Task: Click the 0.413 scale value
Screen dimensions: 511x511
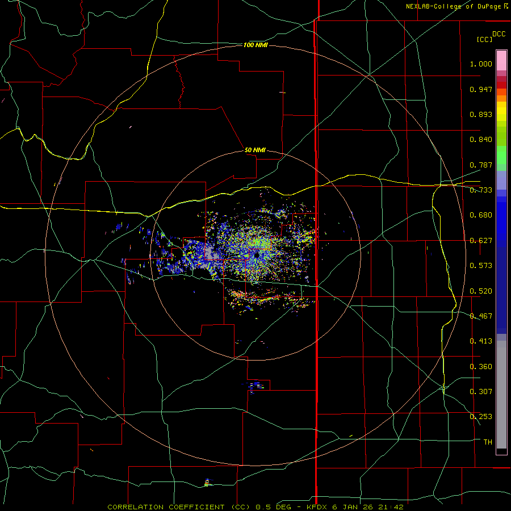Action: [x=481, y=341]
